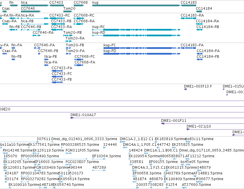
Task: Click the CG14184-PA protein label
Action: 208,51
